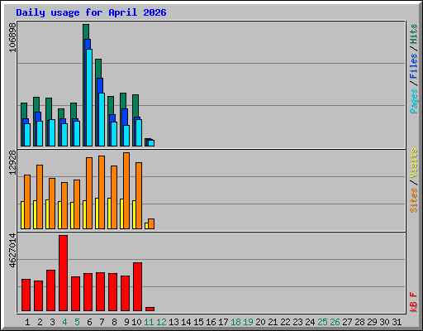This screenshot has width=423, height=331.
Task: Click day label 31 on the x-axis
Action: [x=397, y=322]
